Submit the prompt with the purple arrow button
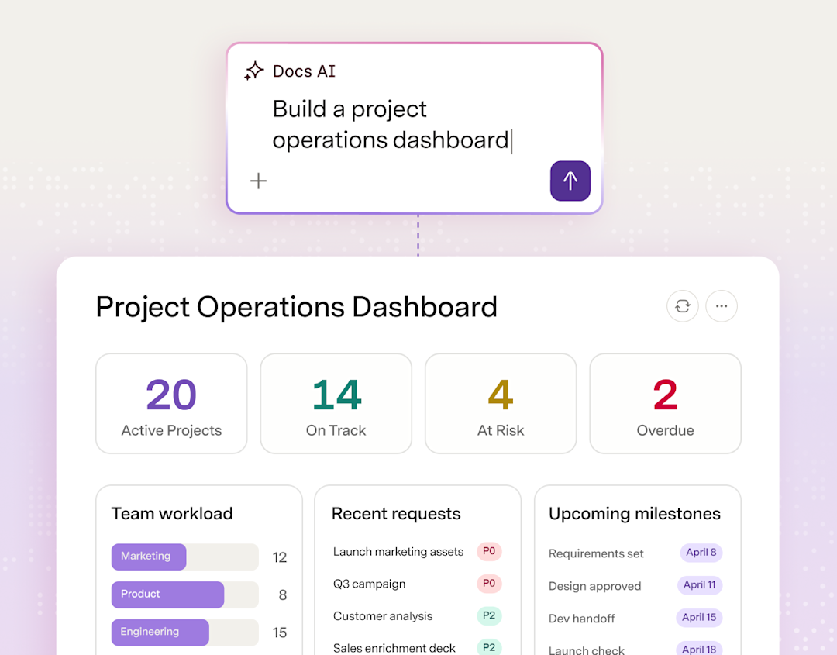This screenshot has height=655, width=837. pos(570,181)
